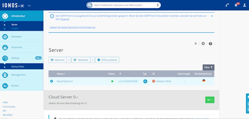
Task: Click the Infrastruktur section icon
Action: pyautogui.click(x=5, y=16)
